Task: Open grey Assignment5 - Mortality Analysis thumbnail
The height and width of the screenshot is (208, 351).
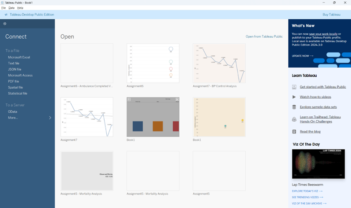Action: [87, 171]
